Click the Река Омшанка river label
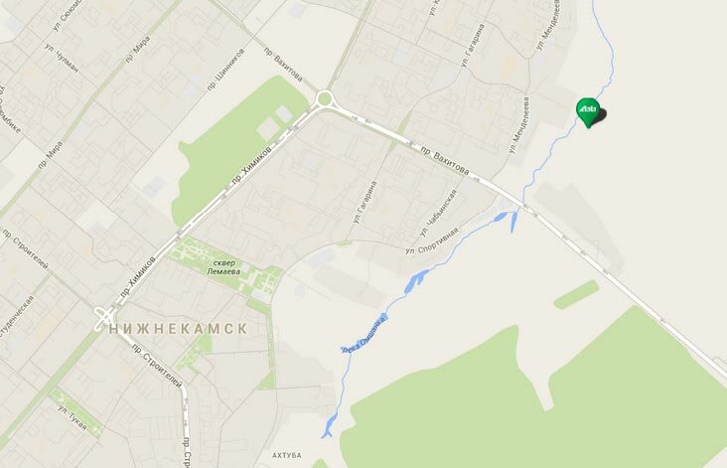The image size is (727, 468). [x=363, y=335]
